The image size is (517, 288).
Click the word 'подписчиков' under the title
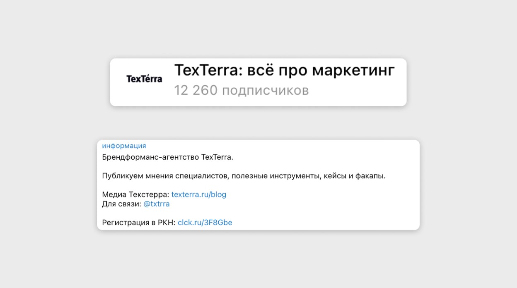point(265,90)
